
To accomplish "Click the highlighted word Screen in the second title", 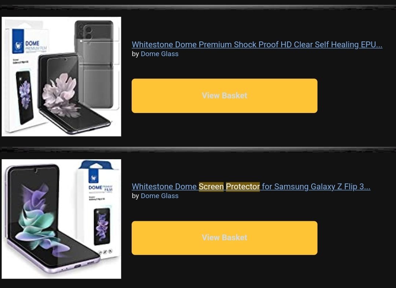I will coord(211,186).
